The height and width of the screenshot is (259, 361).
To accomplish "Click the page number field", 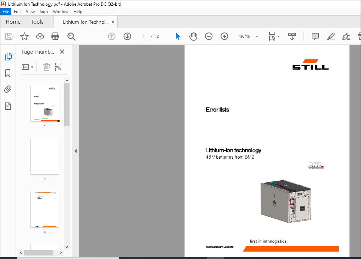I will pyautogui.click(x=144, y=36).
